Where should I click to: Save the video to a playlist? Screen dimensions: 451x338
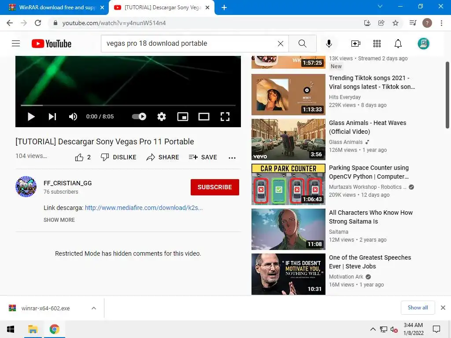click(x=203, y=157)
